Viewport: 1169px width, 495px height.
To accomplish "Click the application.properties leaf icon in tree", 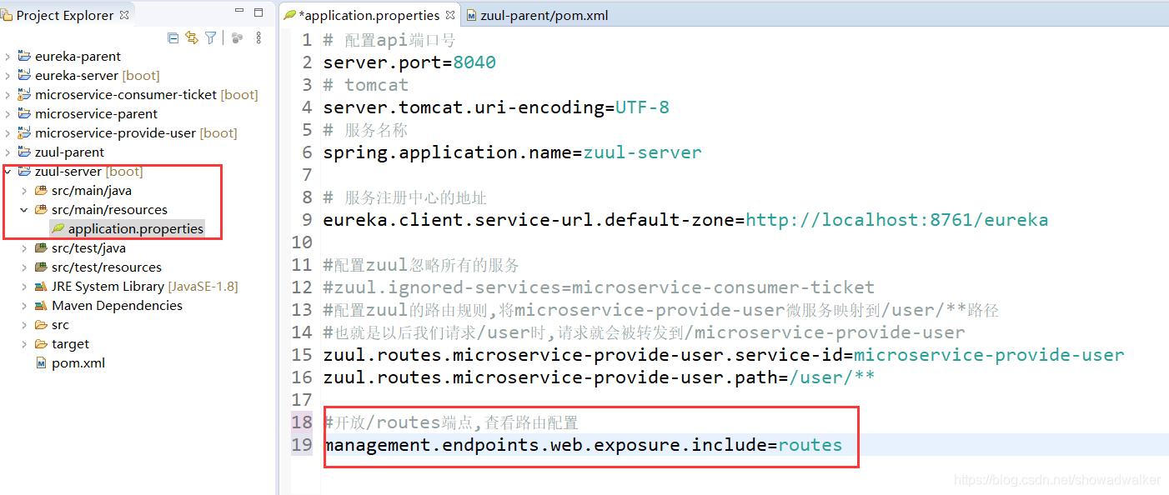I will click(58, 229).
